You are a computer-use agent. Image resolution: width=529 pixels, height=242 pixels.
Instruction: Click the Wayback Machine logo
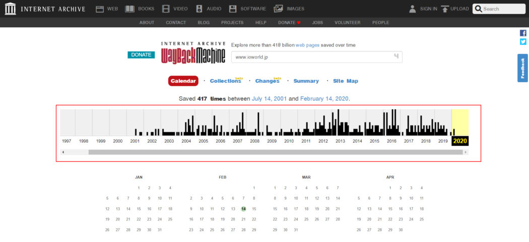[193, 52]
